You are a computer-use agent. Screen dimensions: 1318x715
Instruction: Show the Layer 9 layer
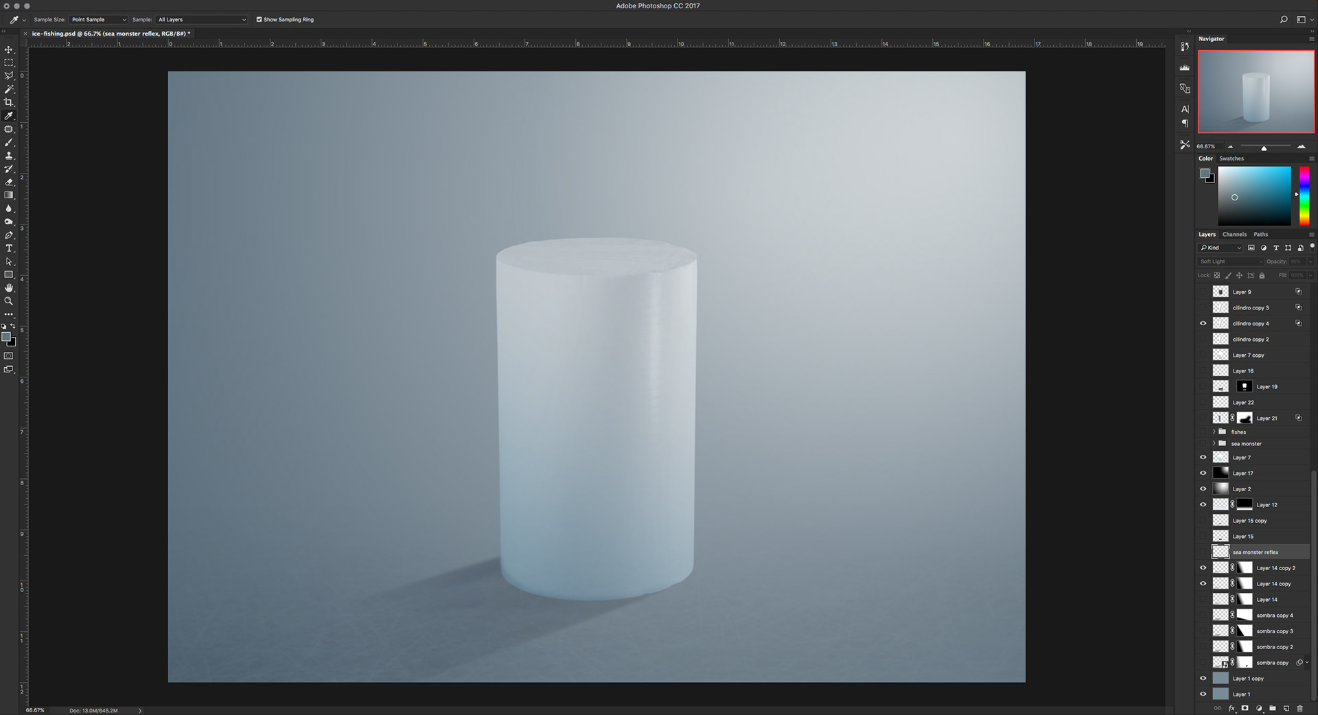coord(1203,292)
